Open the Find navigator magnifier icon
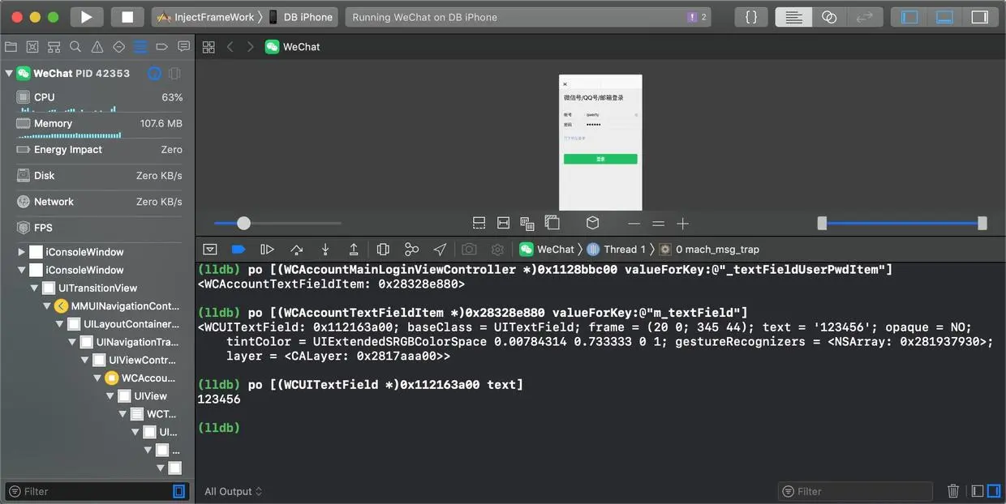The image size is (1006, 504). [x=75, y=47]
